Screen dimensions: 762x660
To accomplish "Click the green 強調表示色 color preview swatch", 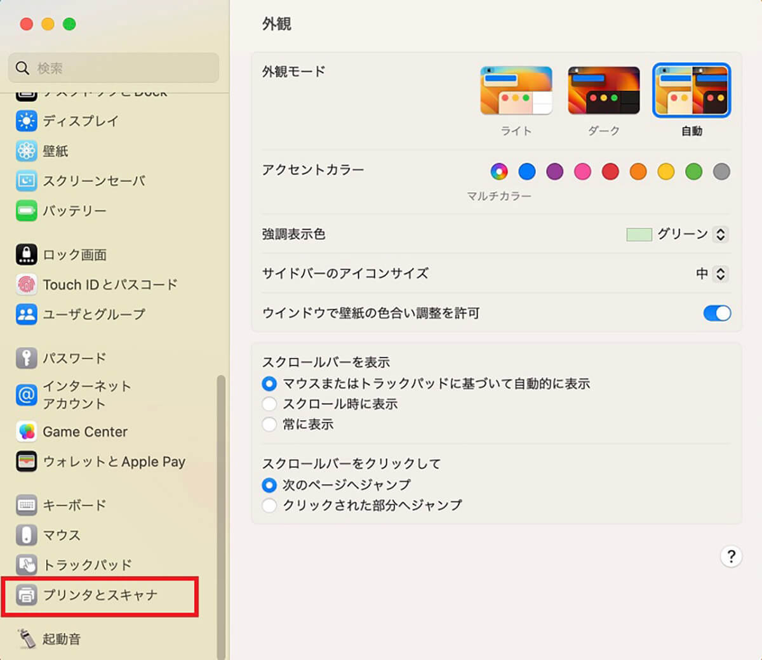I will [x=639, y=235].
